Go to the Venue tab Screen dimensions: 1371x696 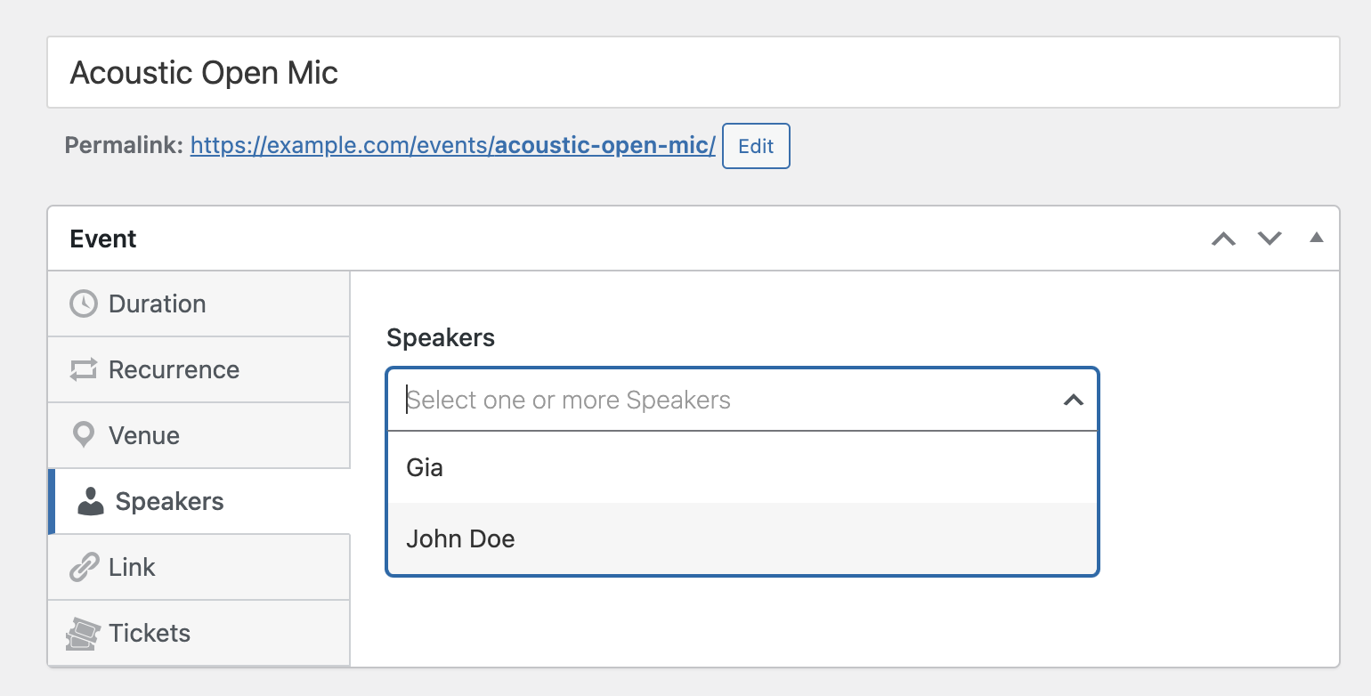coord(144,435)
